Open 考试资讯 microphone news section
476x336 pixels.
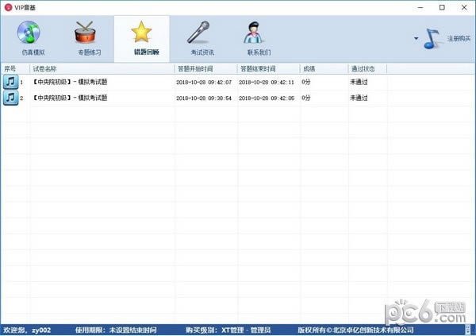(x=198, y=38)
